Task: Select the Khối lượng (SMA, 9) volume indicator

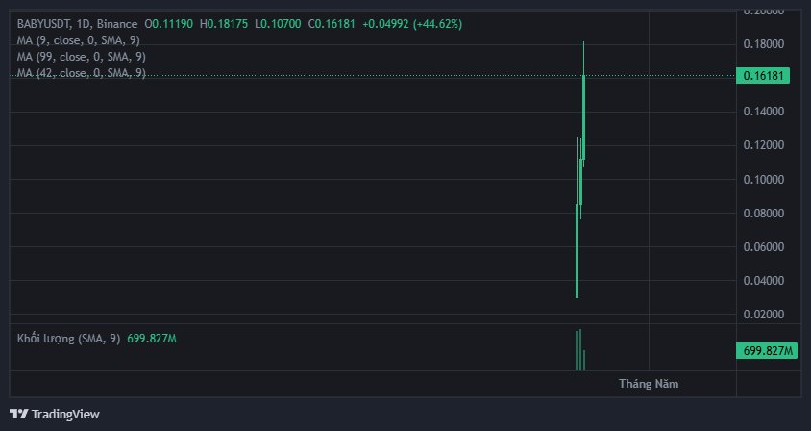Action: pos(68,339)
